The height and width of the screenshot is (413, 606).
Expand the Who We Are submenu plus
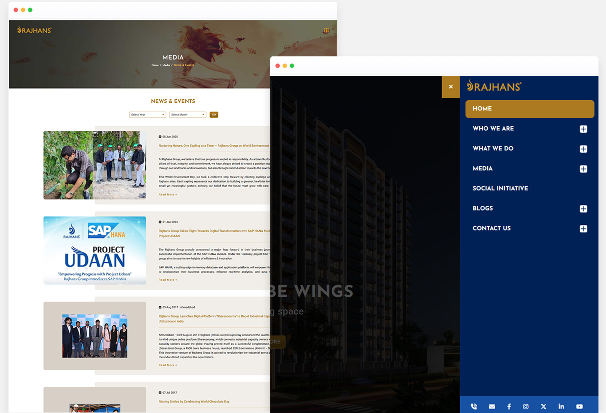pos(583,129)
